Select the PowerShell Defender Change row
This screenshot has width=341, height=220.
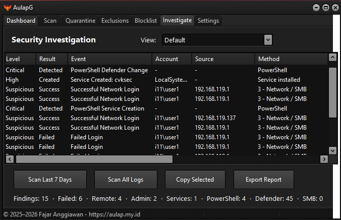[x=166, y=70]
